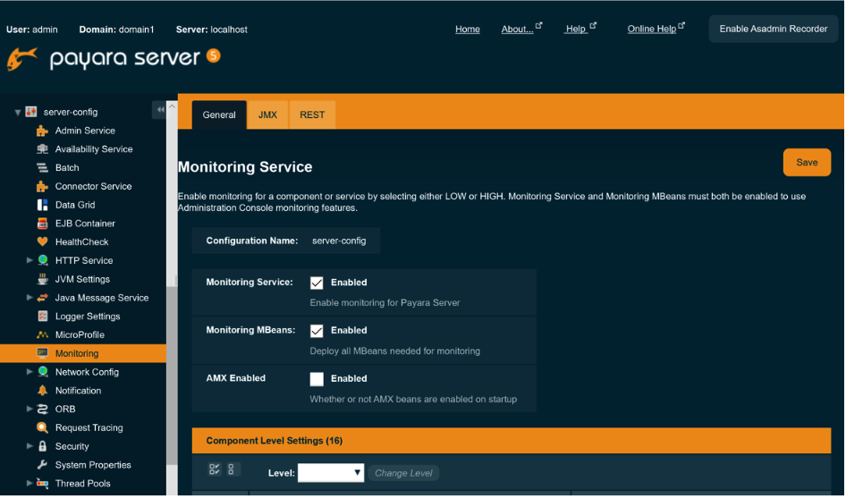The height and width of the screenshot is (499, 846).
Task: Click the Save button
Action: click(807, 163)
